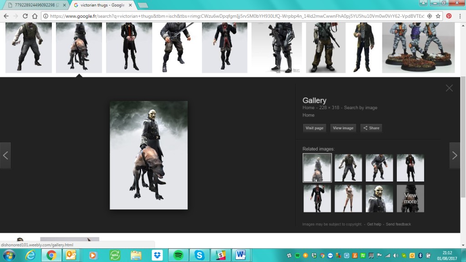This screenshot has height=262, width=466.
Task: Click the Search by image link
Action: (x=360, y=107)
